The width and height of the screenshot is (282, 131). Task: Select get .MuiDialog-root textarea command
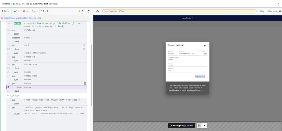coord(47,109)
